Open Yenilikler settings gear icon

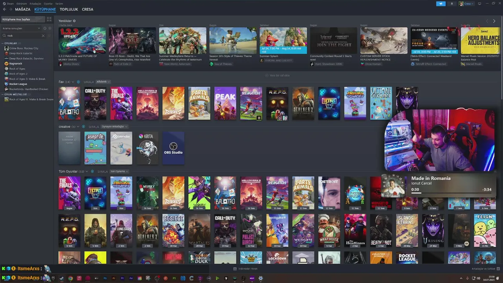[74, 21]
